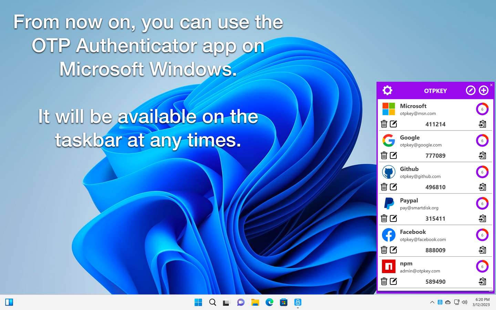The height and width of the screenshot is (310, 496).
Task: Open the Chat app from taskbar
Action: (x=241, y=302)
